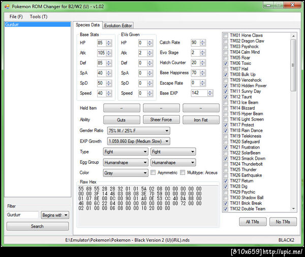Viewport: 305px width, 257px height.
Task: Click the All TMs button
Action: (253, 222)
